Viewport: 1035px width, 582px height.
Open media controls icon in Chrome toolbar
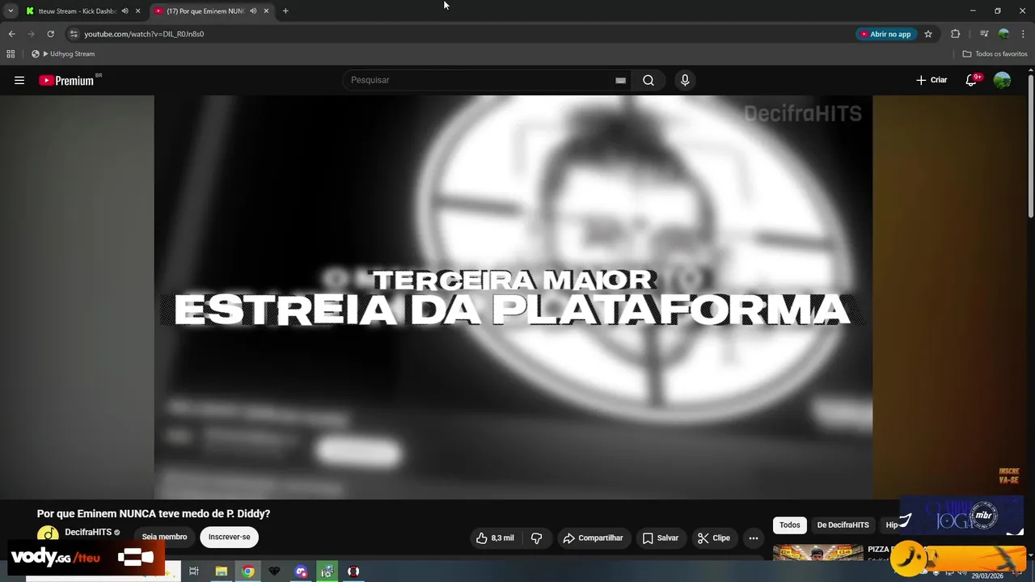coord(984,34)
